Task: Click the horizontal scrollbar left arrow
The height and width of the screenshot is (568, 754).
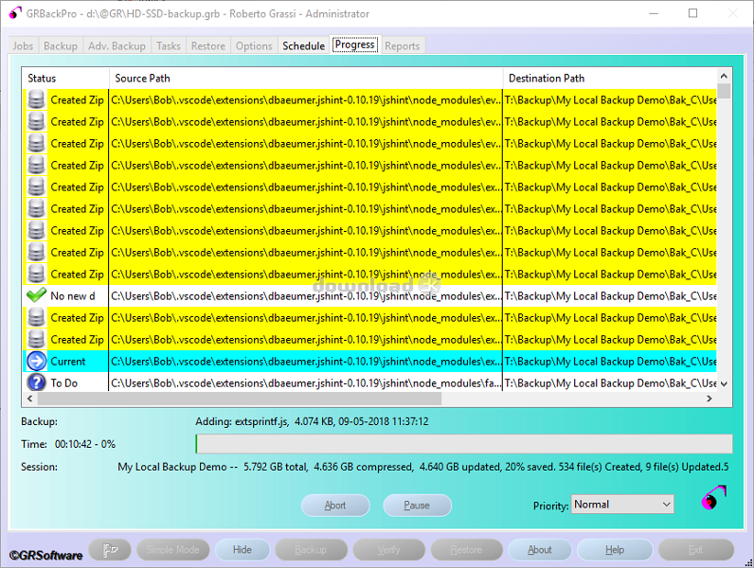Action: [x=29, y=399]
